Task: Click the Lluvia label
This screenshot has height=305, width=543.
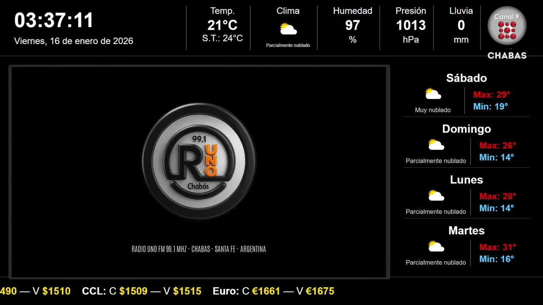Action: coord(461,11)
